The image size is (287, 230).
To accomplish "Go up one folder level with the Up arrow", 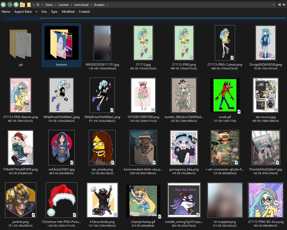I will (16, 4).
